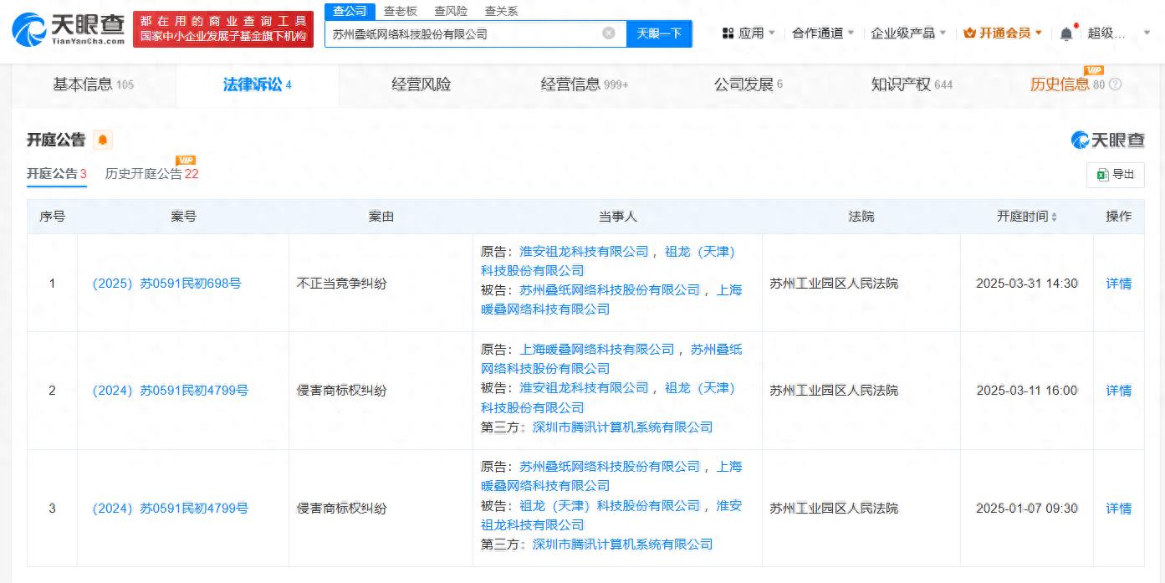Screen dimensions: 1165x583
Task: Click the notification bell in the header
Action: [1066, 33]
